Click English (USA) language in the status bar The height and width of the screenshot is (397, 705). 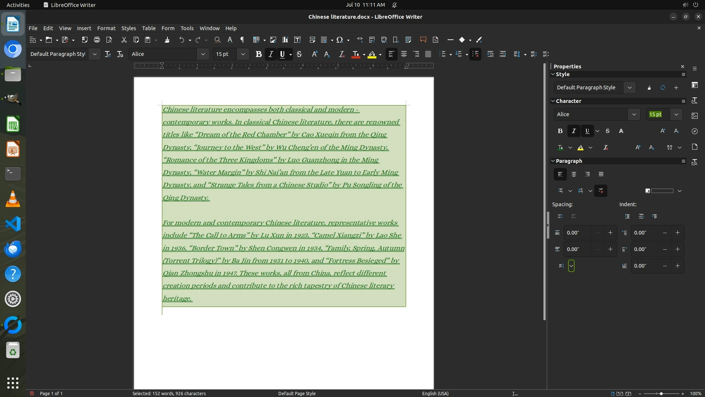click(435, 393)
